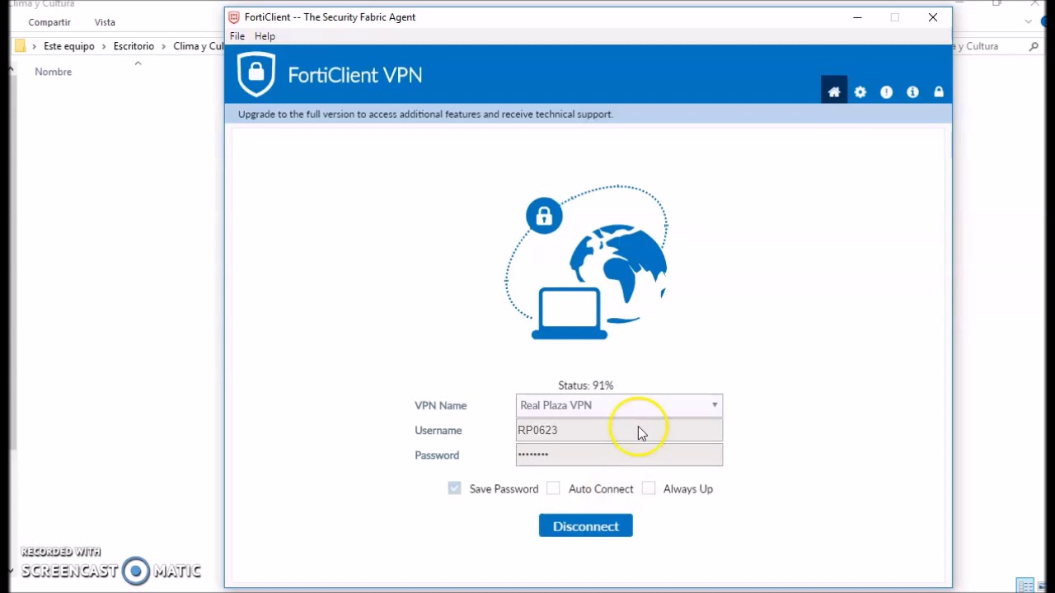Open Compartir tab in Explorer
This screenshot has width=1055, height=593.
[x=49, y=22]
